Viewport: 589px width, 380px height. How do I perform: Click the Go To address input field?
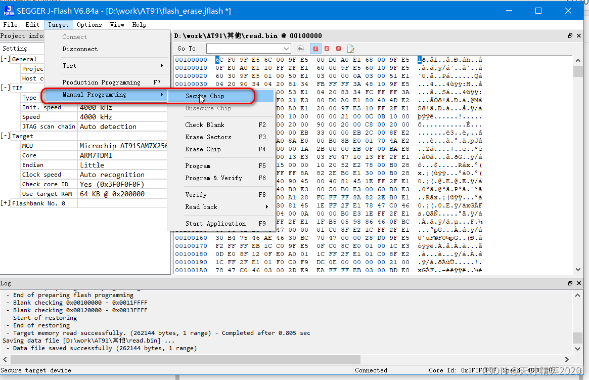[x=245, y=49]
